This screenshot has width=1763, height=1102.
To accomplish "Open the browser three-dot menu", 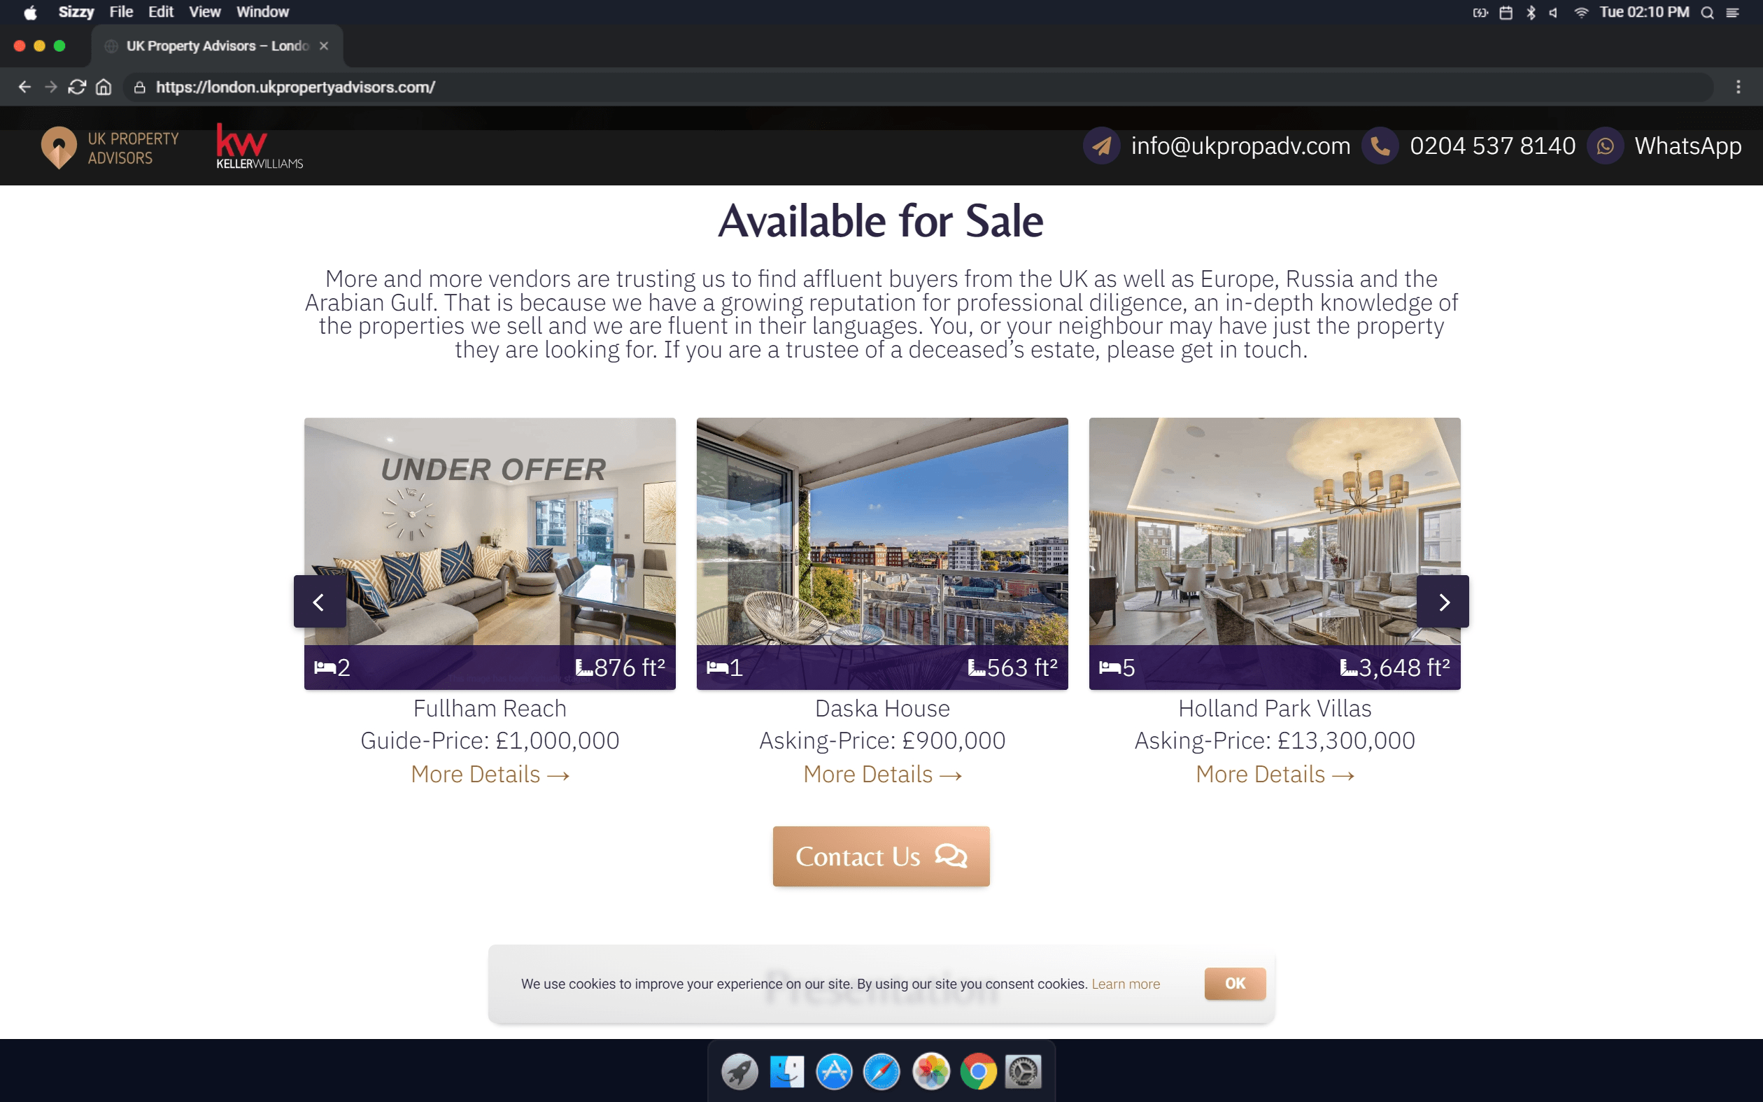I will point(1739,87).
